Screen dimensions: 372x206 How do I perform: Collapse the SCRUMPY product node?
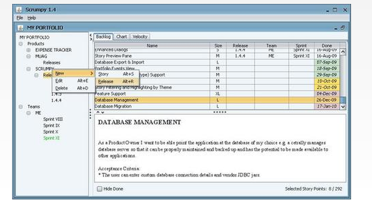tap(29, 69)
